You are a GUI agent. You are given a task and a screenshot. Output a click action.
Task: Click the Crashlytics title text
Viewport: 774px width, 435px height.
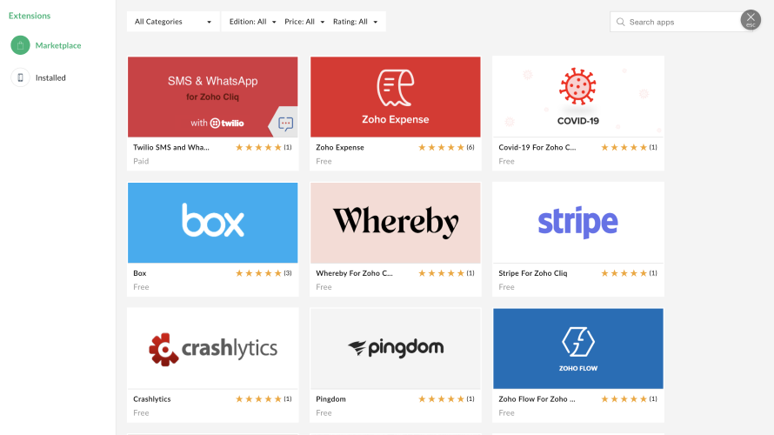coord(152,399)
